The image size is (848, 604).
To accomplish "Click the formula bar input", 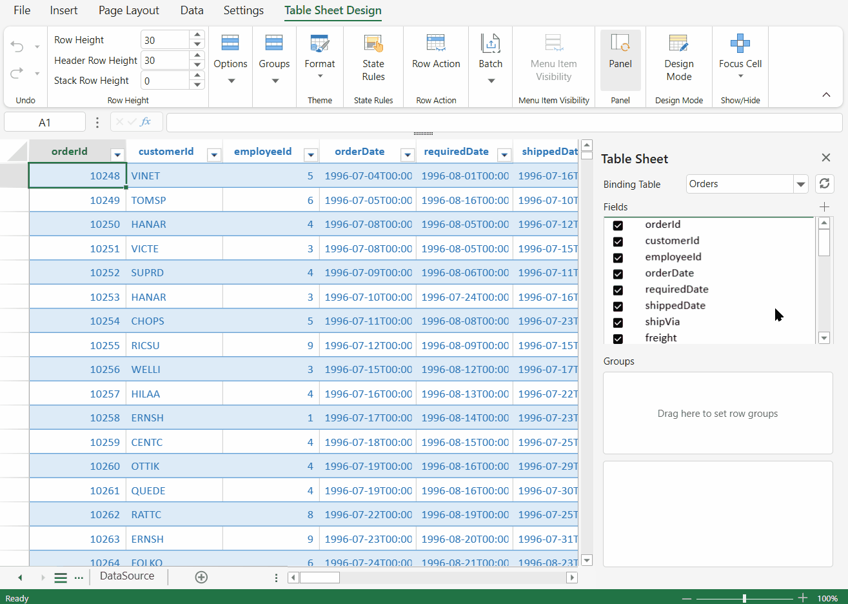I will (504, 122).
